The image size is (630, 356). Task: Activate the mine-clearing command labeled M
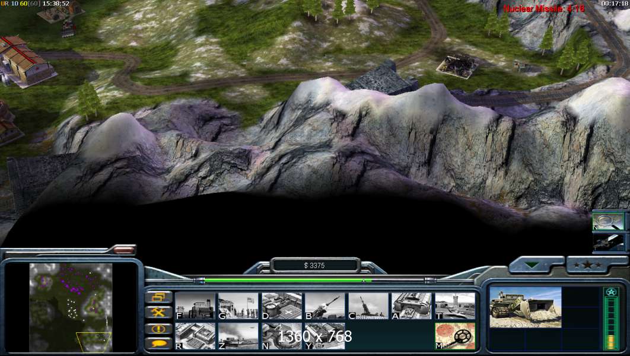click(x=455, y=335)
